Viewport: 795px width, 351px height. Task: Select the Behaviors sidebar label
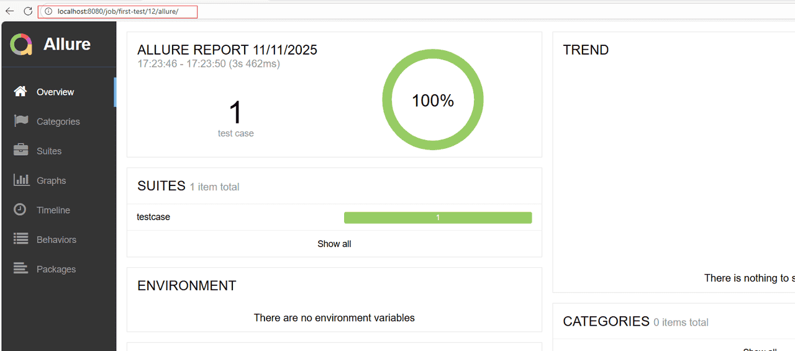[x=57, y=240]
